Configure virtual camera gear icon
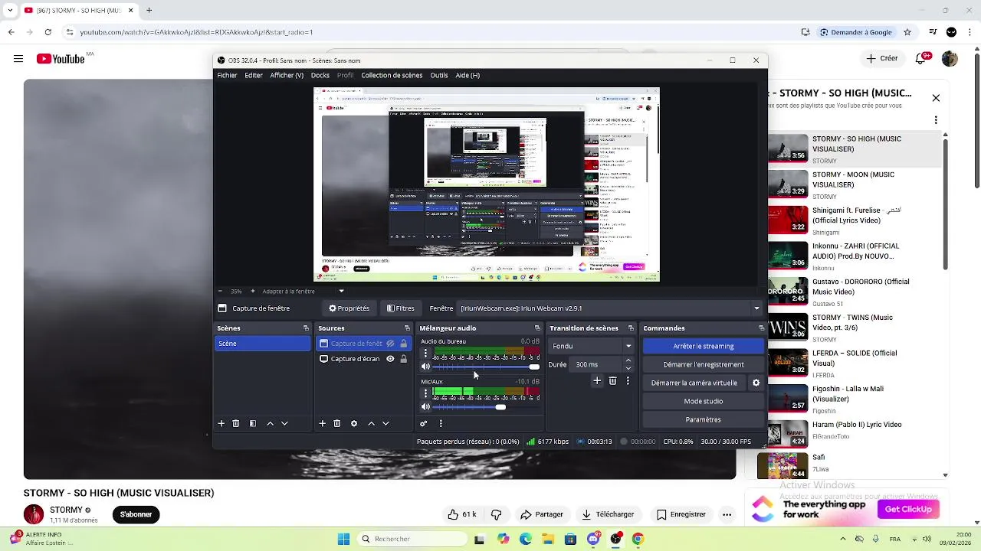Viewport: 981px width, 551px height. tap(756, 383)
